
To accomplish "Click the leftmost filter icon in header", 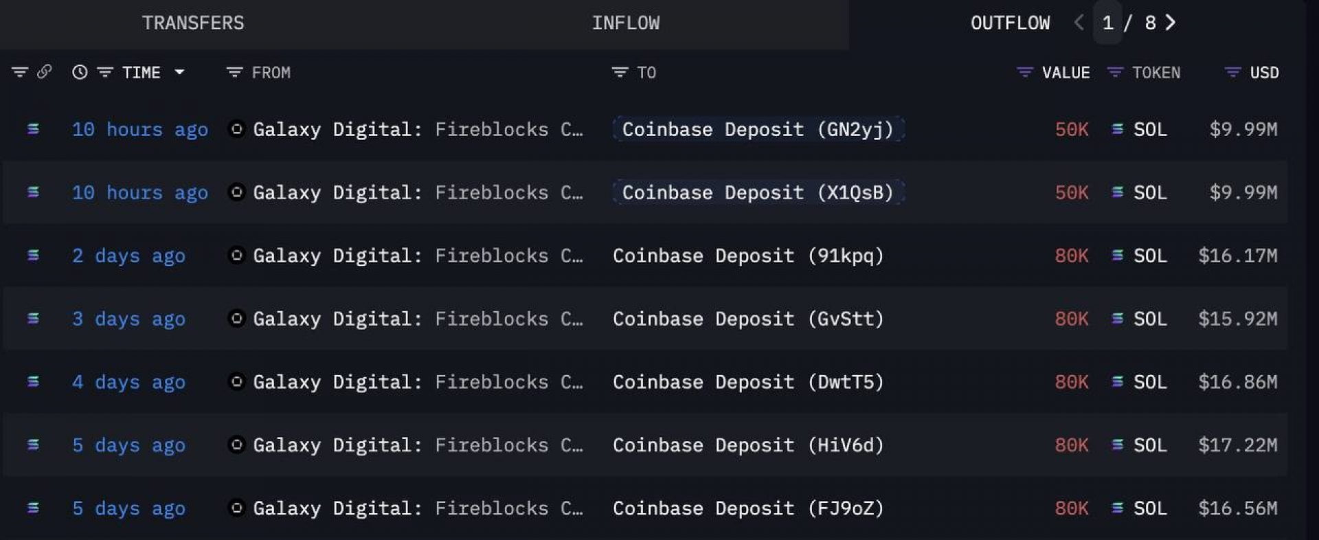I will (x=19, y=72).
